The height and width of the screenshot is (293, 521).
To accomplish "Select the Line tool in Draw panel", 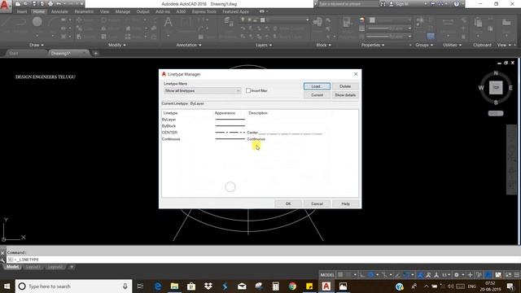I will [7, 24].
